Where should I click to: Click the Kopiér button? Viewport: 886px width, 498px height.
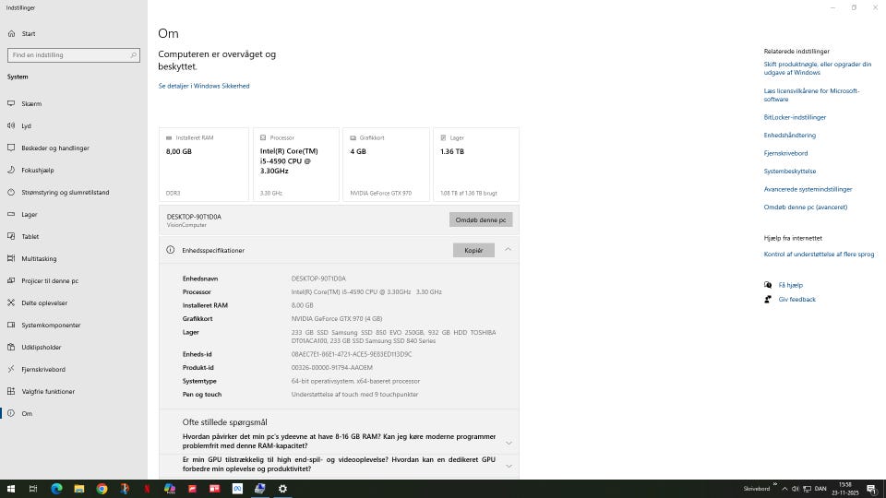point(473,250)
